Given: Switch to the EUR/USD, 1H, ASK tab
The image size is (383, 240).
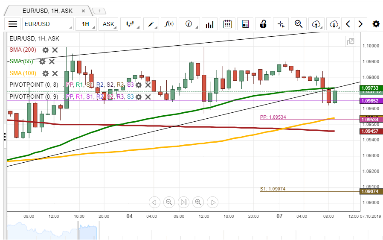Looking at the screenshot, I should [x=47, y=11].
